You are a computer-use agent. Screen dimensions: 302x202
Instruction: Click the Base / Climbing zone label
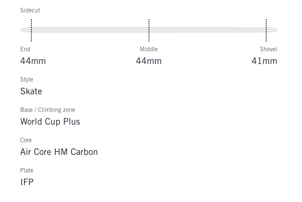[47, 110]
